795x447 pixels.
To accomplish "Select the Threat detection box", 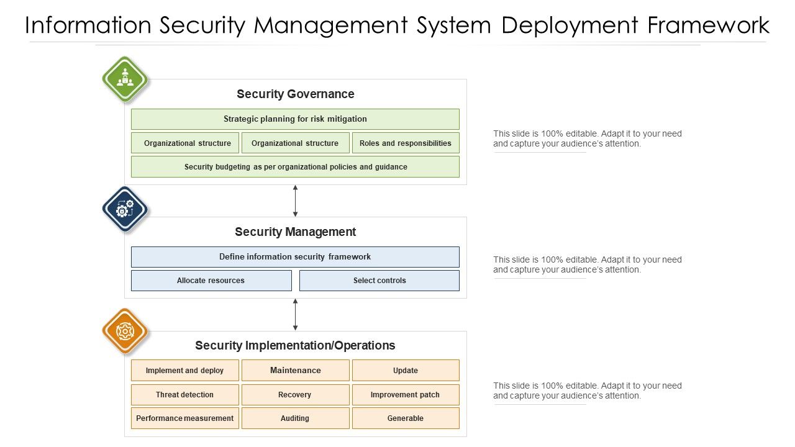I will pyautogui.click(x=184, y=394).
